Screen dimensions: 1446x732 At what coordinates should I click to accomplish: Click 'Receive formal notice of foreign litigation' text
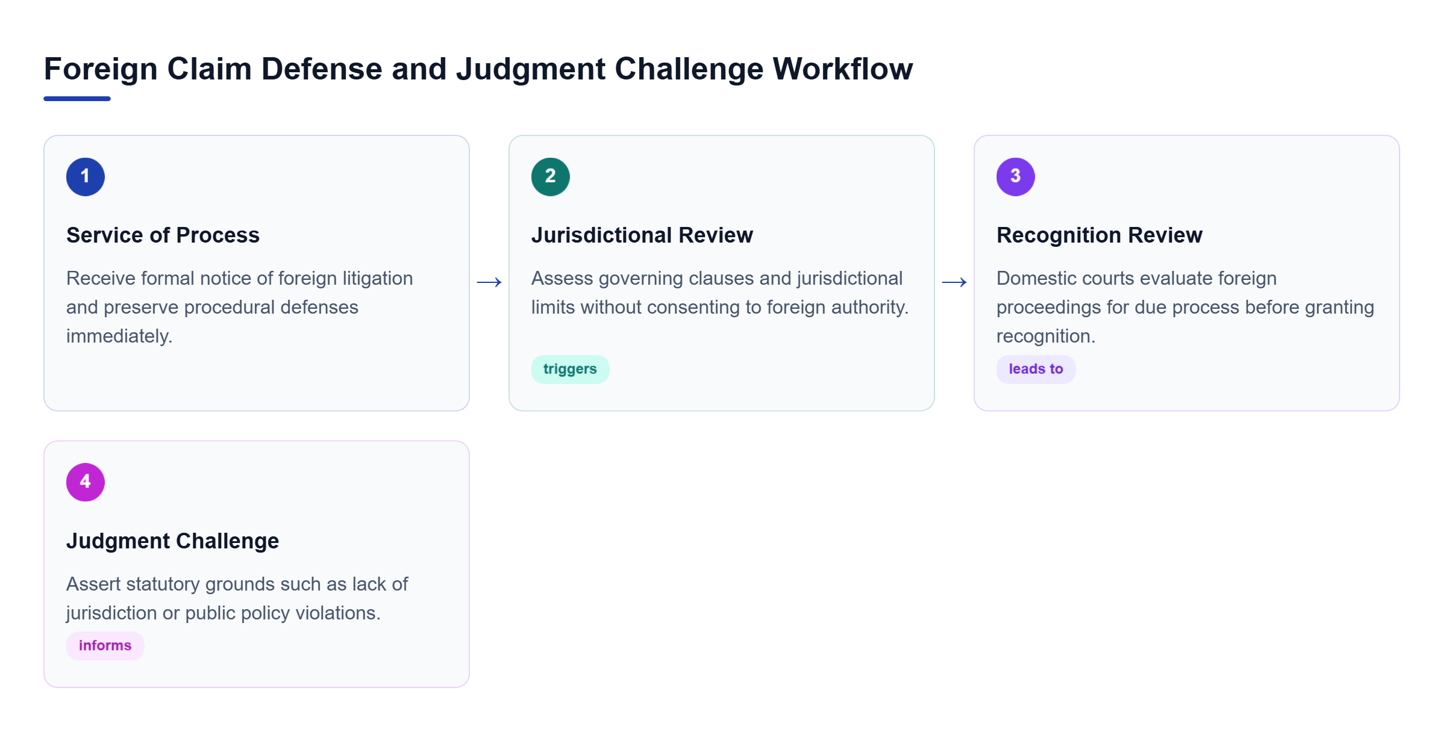pyautogui.click(x=240, y=307)
